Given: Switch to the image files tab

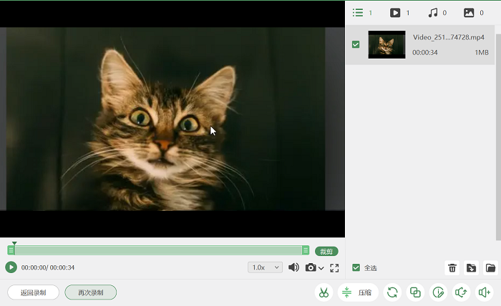Looking at the screenshot, I should 474,13.
